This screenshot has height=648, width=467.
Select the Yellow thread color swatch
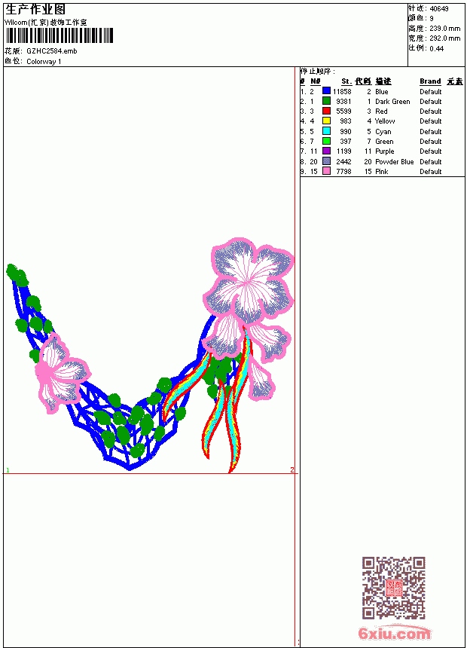click(x=326, y=121)
